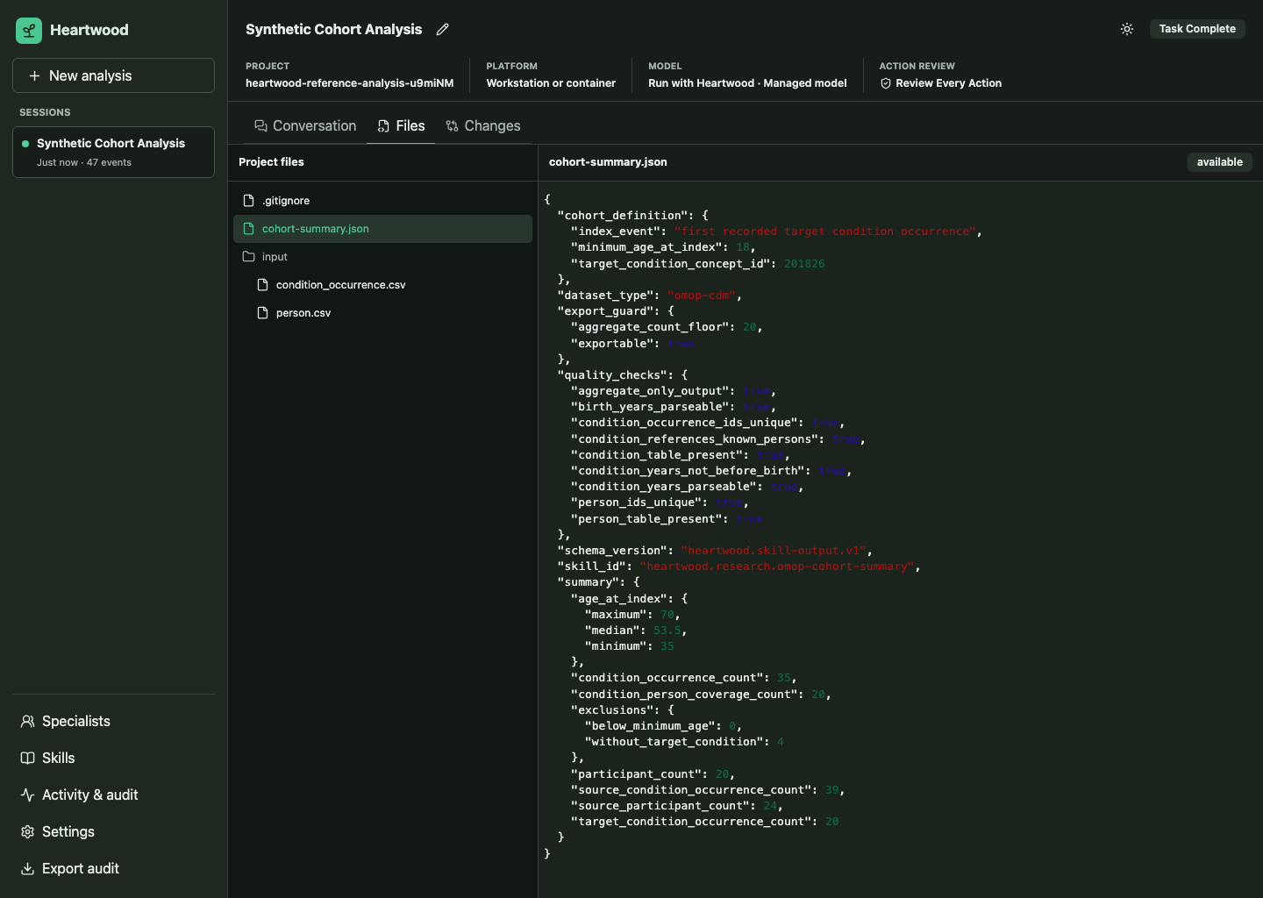The height and width of the screenshot is (898, 1263).
Task: Switch to the Conversation tab
Action: click(305, 125)
